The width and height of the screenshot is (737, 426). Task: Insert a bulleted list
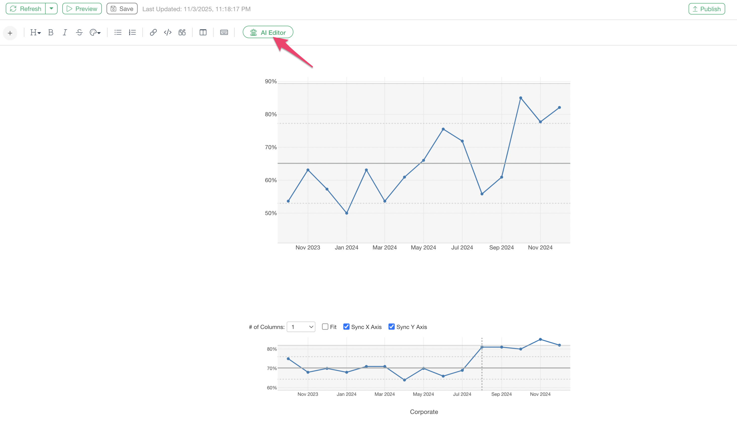(118, 32)
